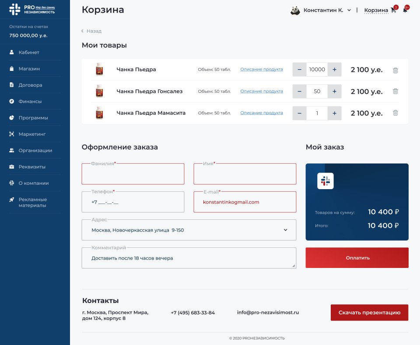The height and width of the screenshot is (345, 420).
Task: Focus the Фамилия input field
Action: click(x=133, y=175)
